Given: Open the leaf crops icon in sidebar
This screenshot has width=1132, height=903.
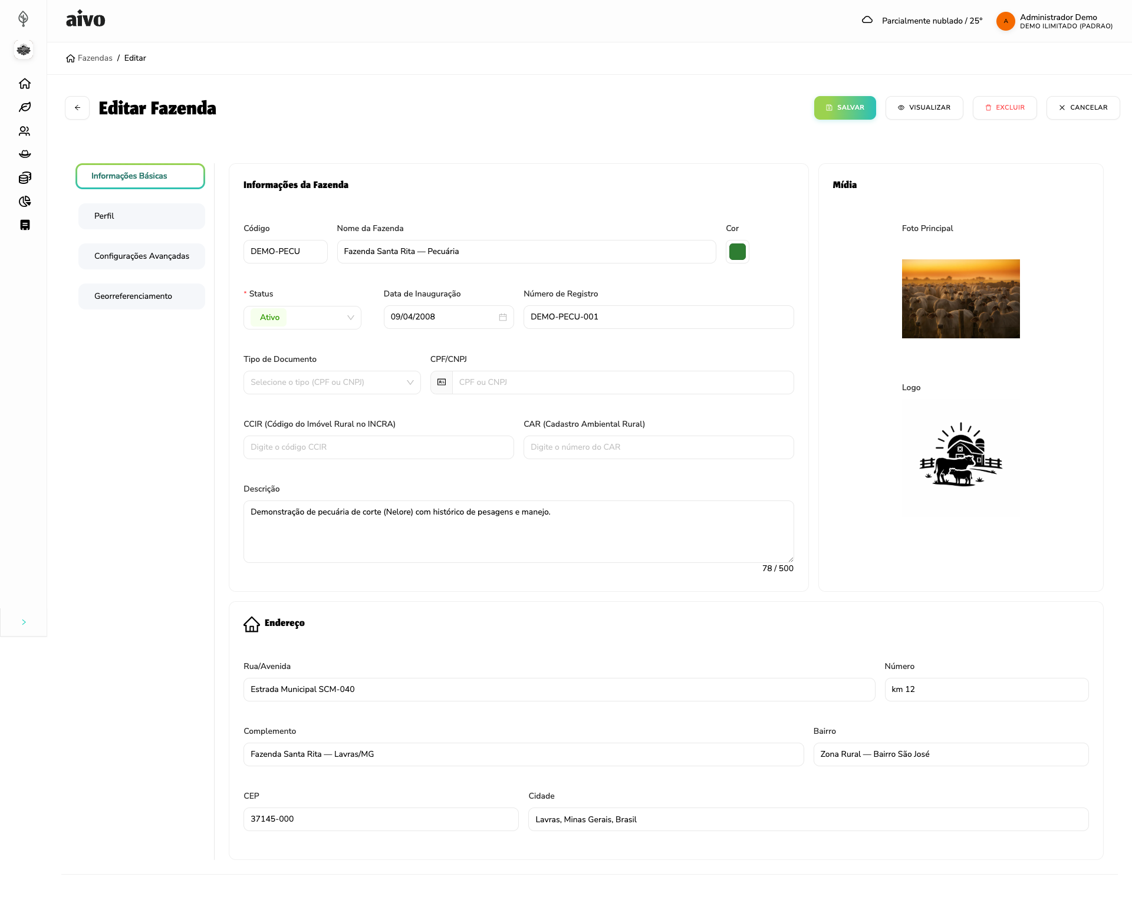Looking at the screenshot, I should [25, 107].
